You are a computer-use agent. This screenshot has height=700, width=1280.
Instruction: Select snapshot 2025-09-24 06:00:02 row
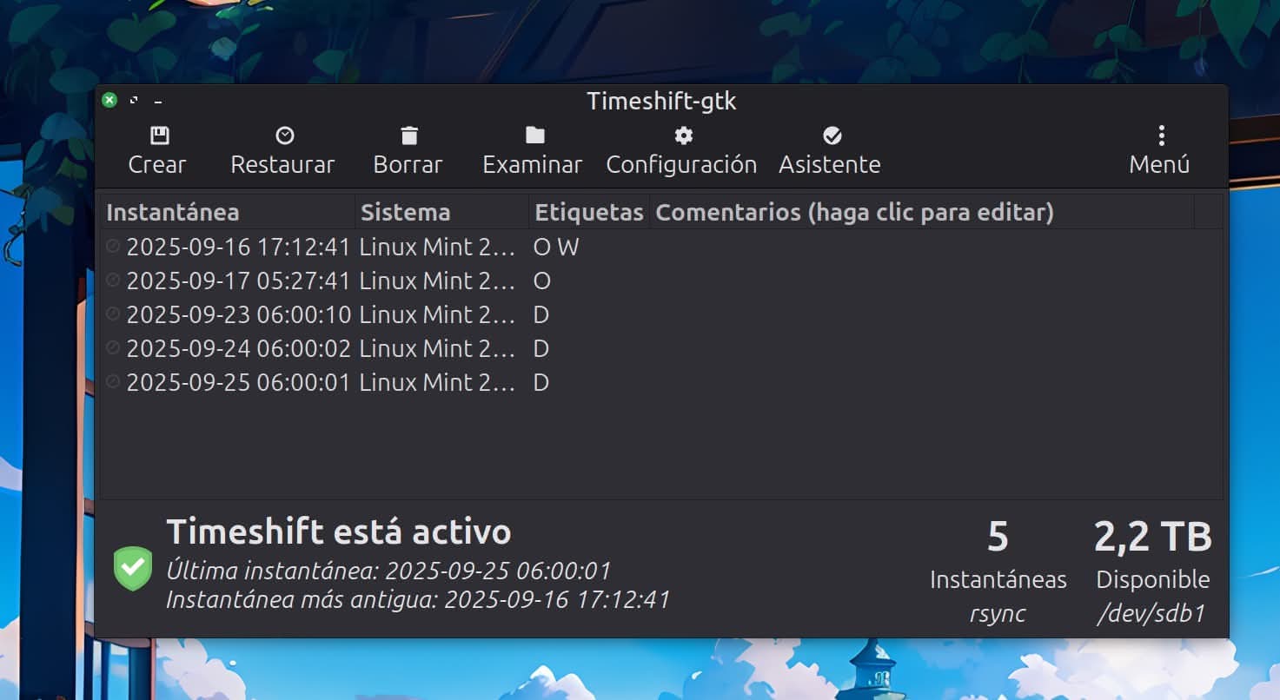[660, 348]
